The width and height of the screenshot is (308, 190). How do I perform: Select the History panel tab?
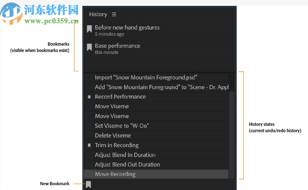click(98, 14)
